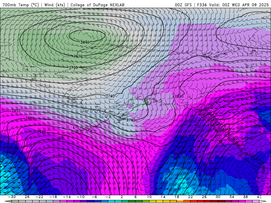
Task: Click the -10 colorbar scale value
Action: 80,197
